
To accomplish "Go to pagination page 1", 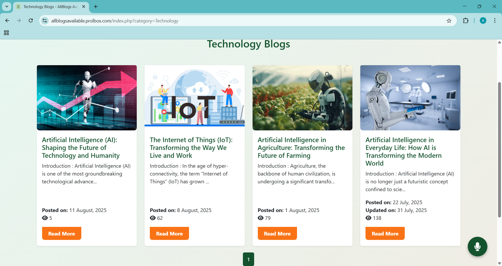I will 248,259.
